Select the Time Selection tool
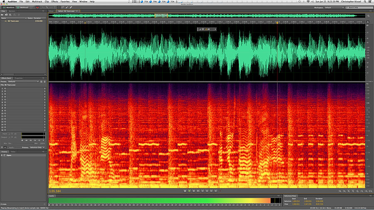The image size is (374, 210). 55,7
